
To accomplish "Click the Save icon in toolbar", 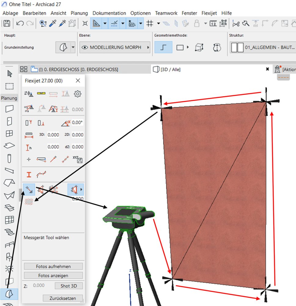I will 7,24.
